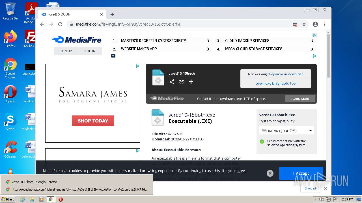This screenshot has height=203, width=362.
Task: Open Google Chrome desktop shortcut
Action: click(10, 68)
